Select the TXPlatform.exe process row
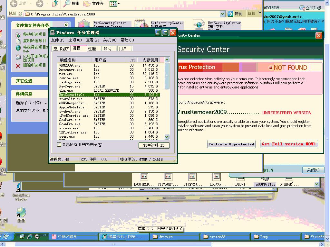This screenshot has width=330, height=247. click(x=109, y=132)
